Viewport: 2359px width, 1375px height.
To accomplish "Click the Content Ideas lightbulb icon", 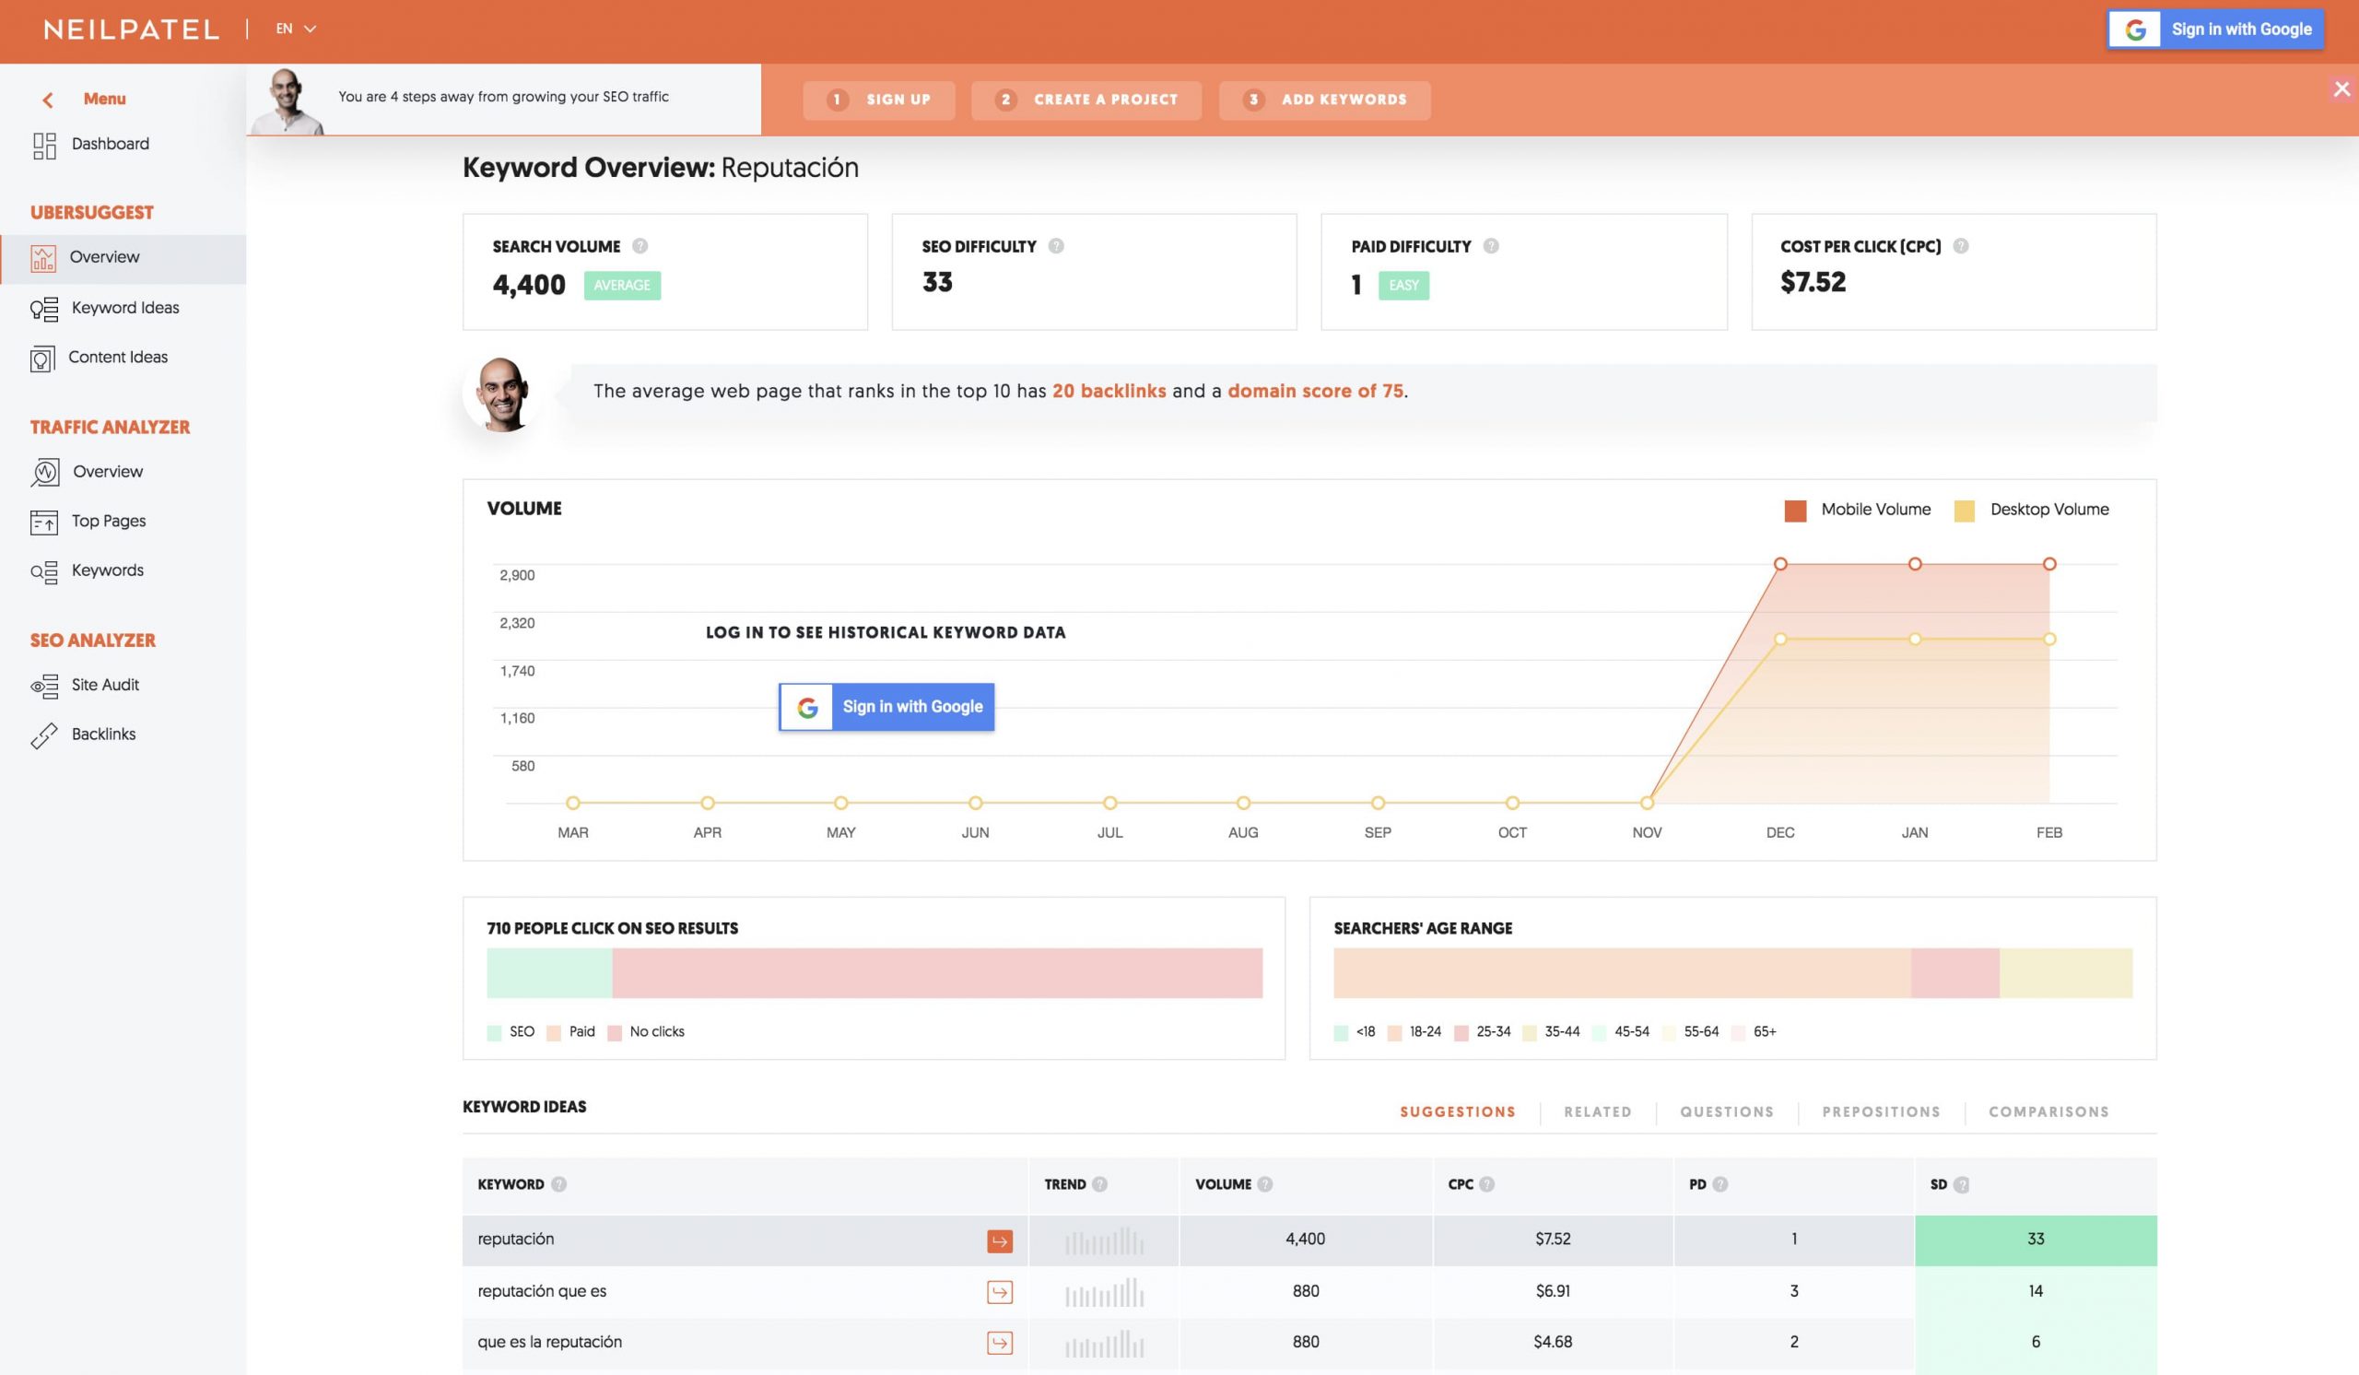I will click(42, 358).
